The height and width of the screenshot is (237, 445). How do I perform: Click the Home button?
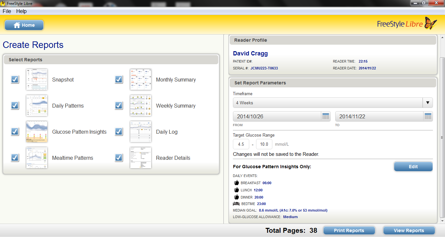(24, 25)
